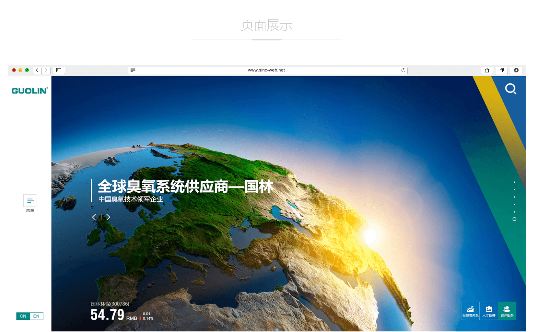This screenshot has width=537, height=332.
Task: Click the browser back button
Action: coord(37,70)
